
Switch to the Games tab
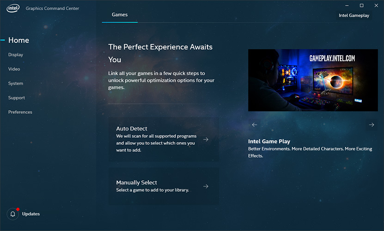click(x=120, y=15)
